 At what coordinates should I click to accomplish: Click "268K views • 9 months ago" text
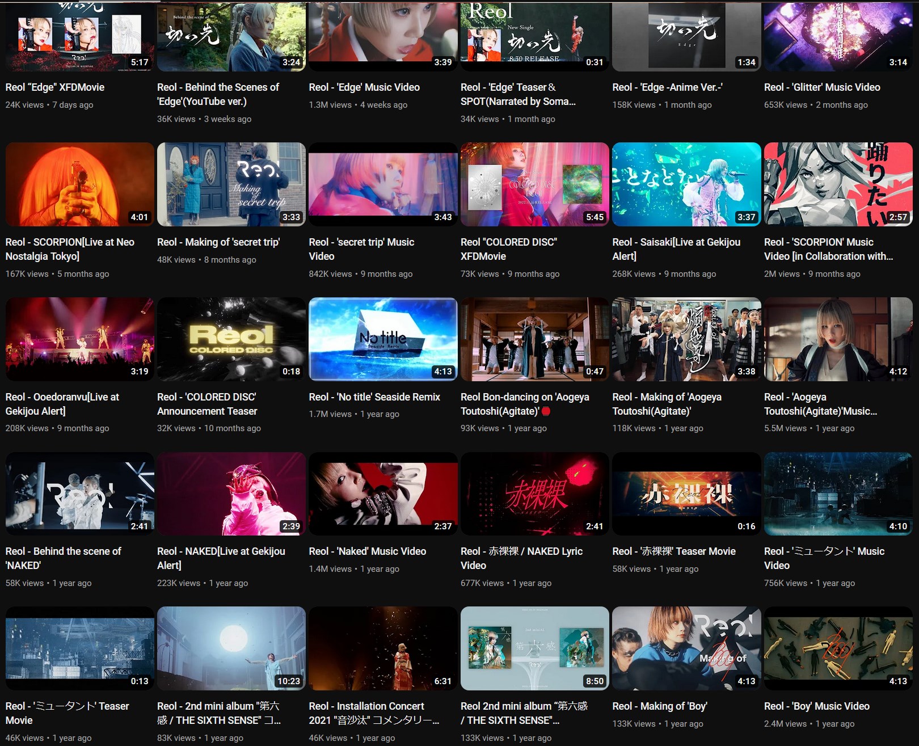coord(664,274)
